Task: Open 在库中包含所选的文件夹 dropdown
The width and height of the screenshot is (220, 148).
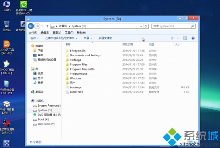Action: 61,38
